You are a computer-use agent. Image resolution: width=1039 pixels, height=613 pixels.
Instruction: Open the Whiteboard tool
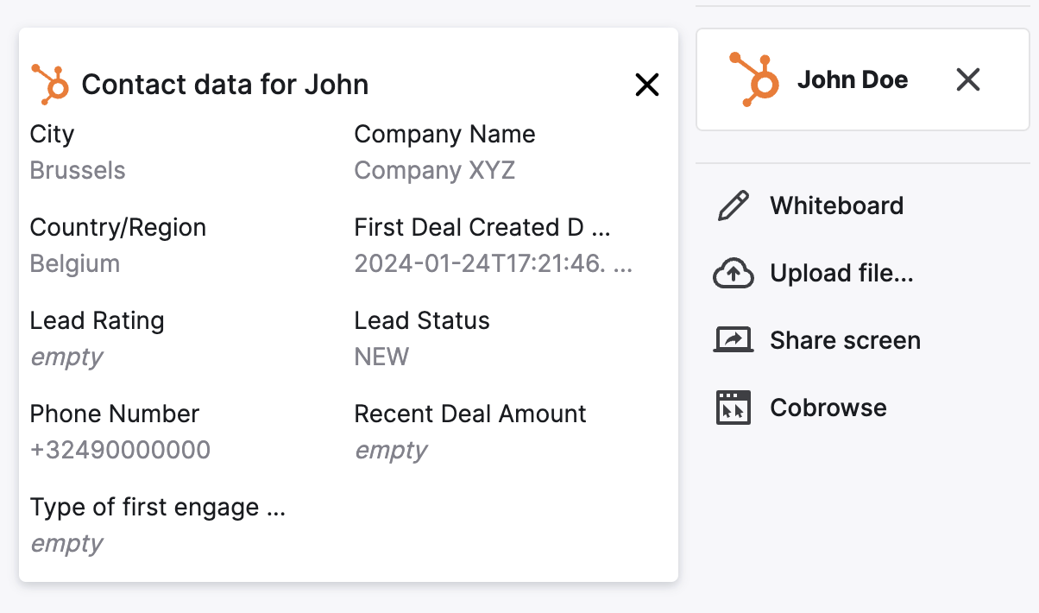pos(811,205)
